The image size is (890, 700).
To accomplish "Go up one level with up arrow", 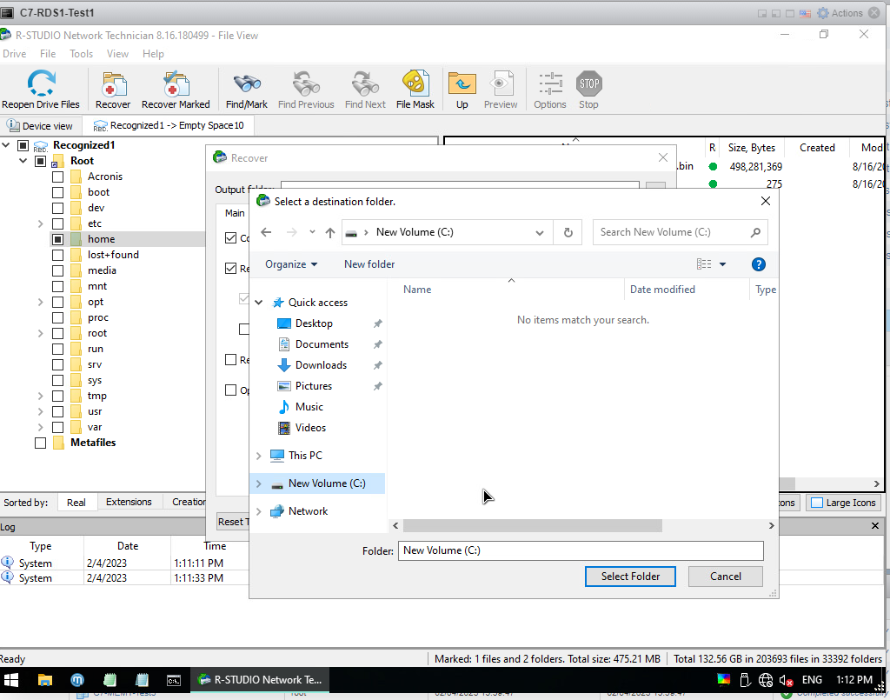I will click(x=330, y=232).
